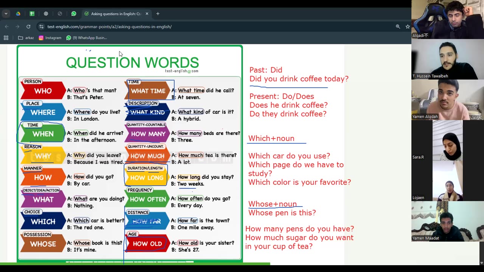Click 'How many pens do you have?' text

click(299, 229)
